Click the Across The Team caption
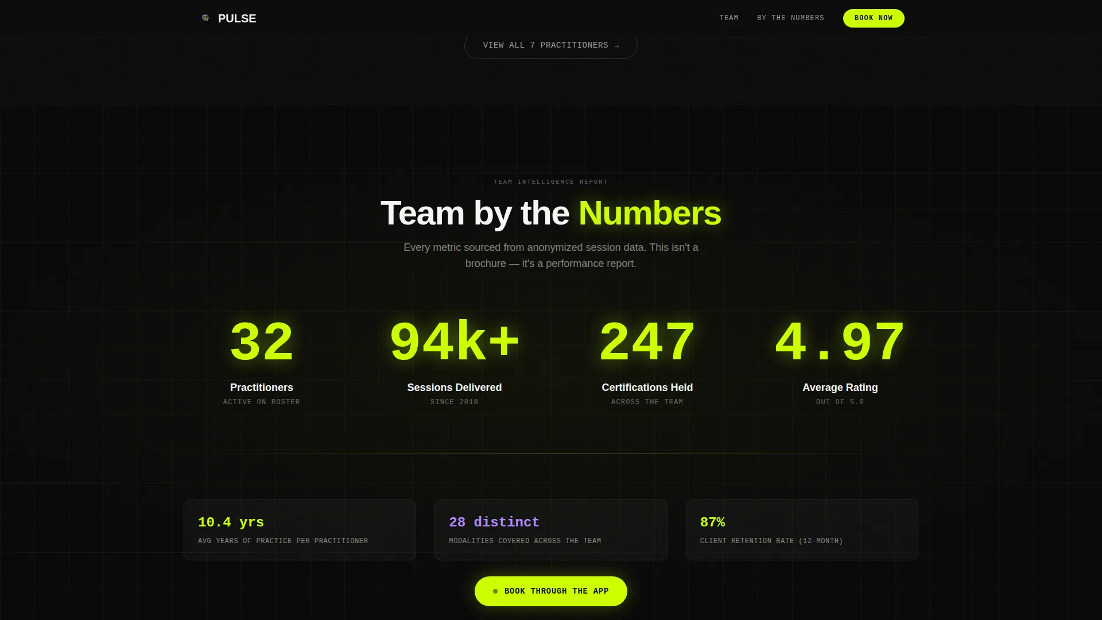Viewport: 1102px width, 620px height. [x=647, y=402]
